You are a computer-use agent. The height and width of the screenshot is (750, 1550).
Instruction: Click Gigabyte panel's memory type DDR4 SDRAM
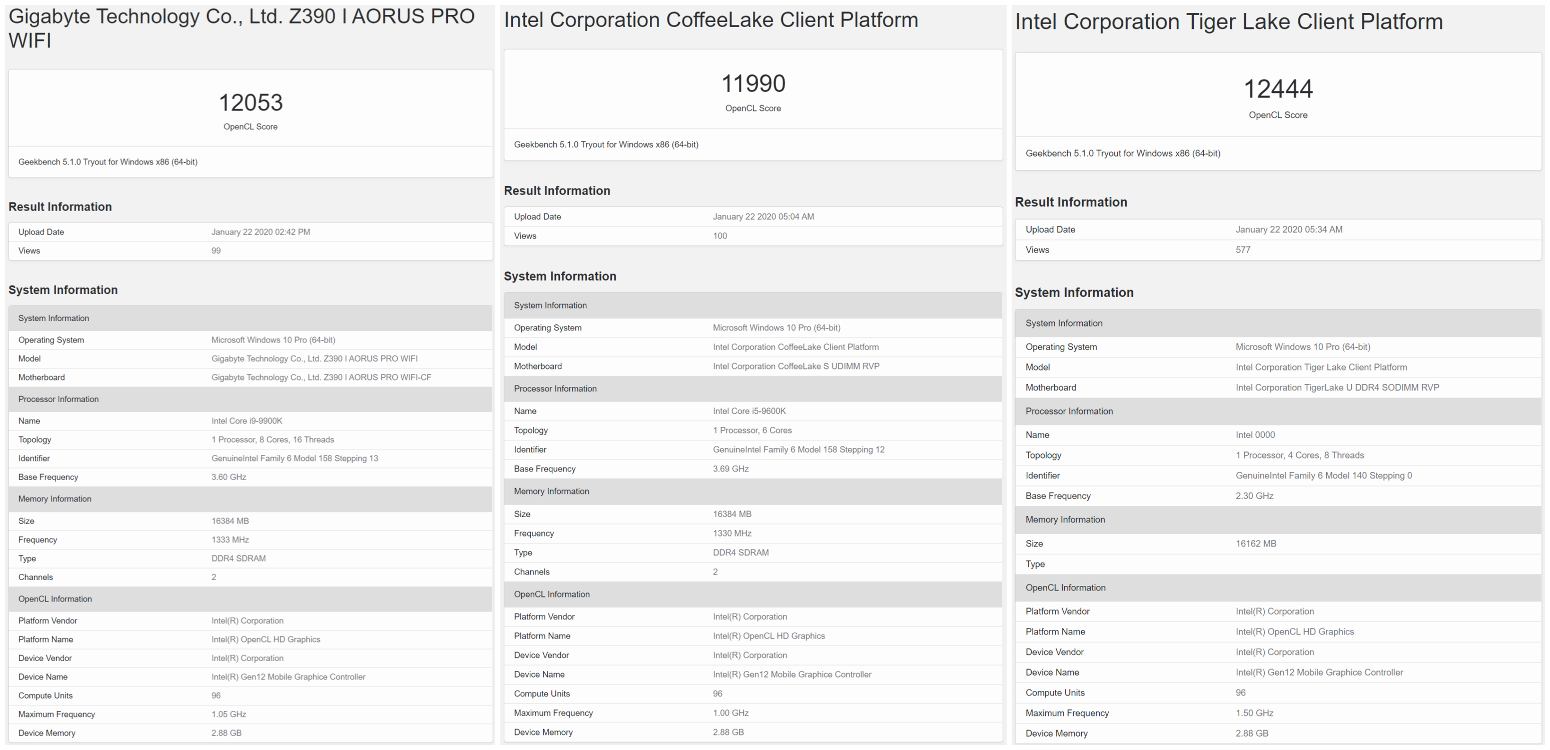(x=238, y=558)
